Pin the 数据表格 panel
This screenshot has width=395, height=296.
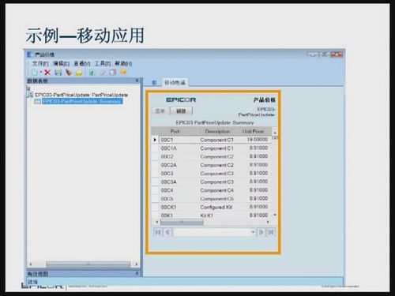(x=137, y=81)
